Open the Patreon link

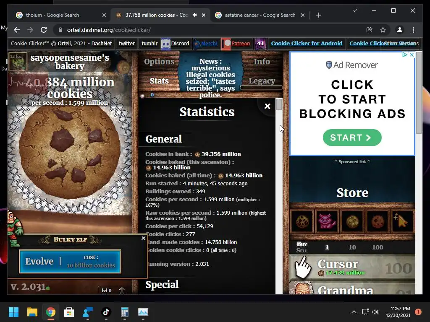pyautogui.click(x=241, y=43)
